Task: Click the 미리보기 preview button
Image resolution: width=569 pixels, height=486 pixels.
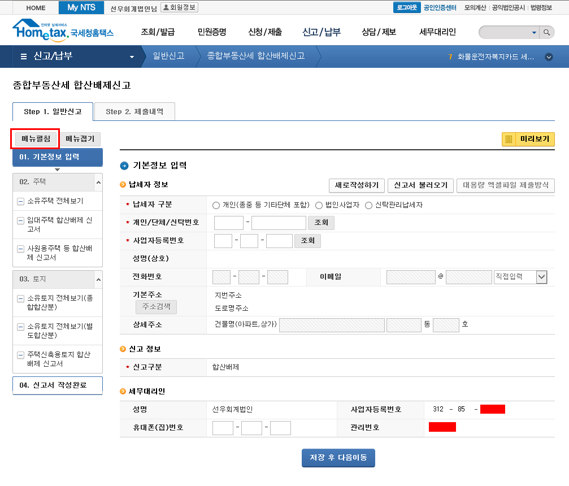Action: [x=528, y=139]
